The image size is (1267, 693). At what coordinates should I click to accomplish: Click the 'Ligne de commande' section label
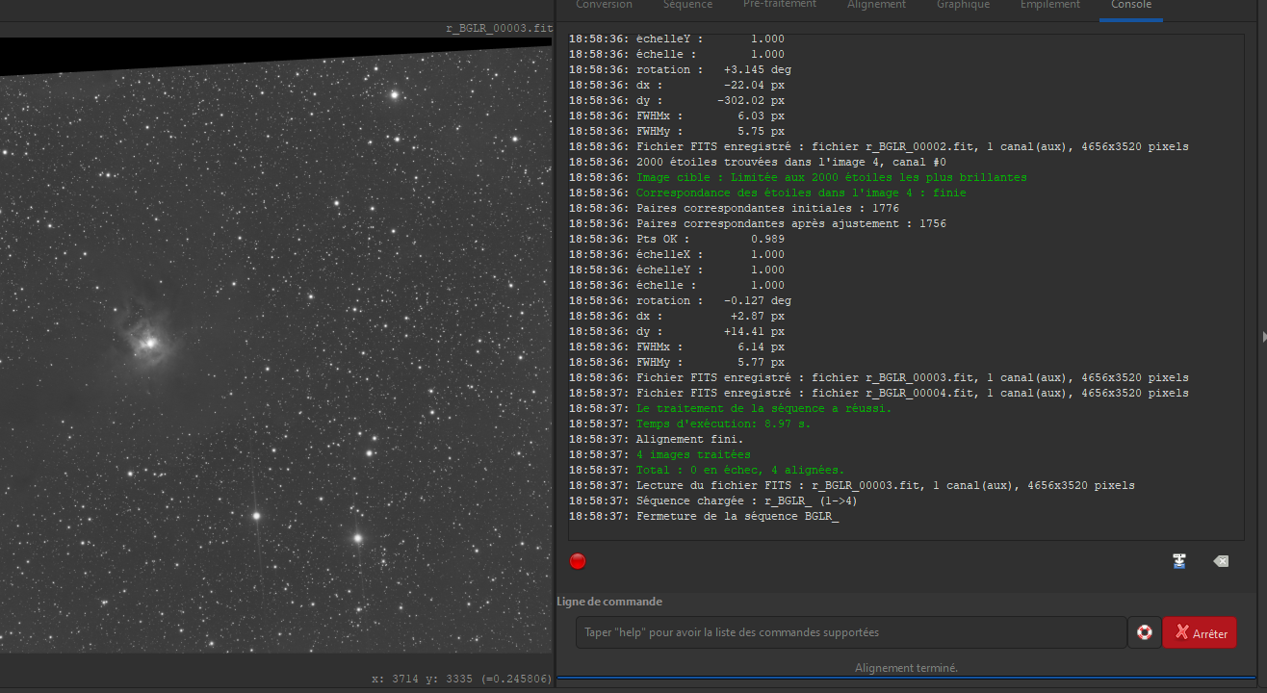pyautogui.click(x=609, y=602)
